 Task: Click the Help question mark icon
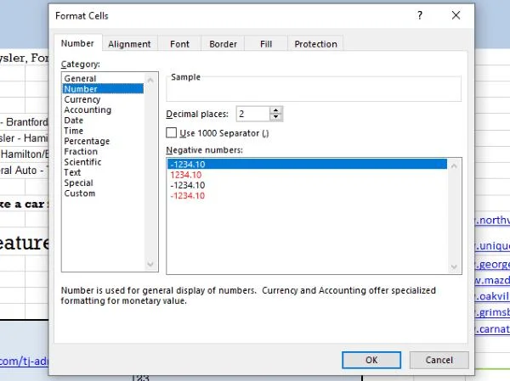pyautogui.click(x=420, y=15)
